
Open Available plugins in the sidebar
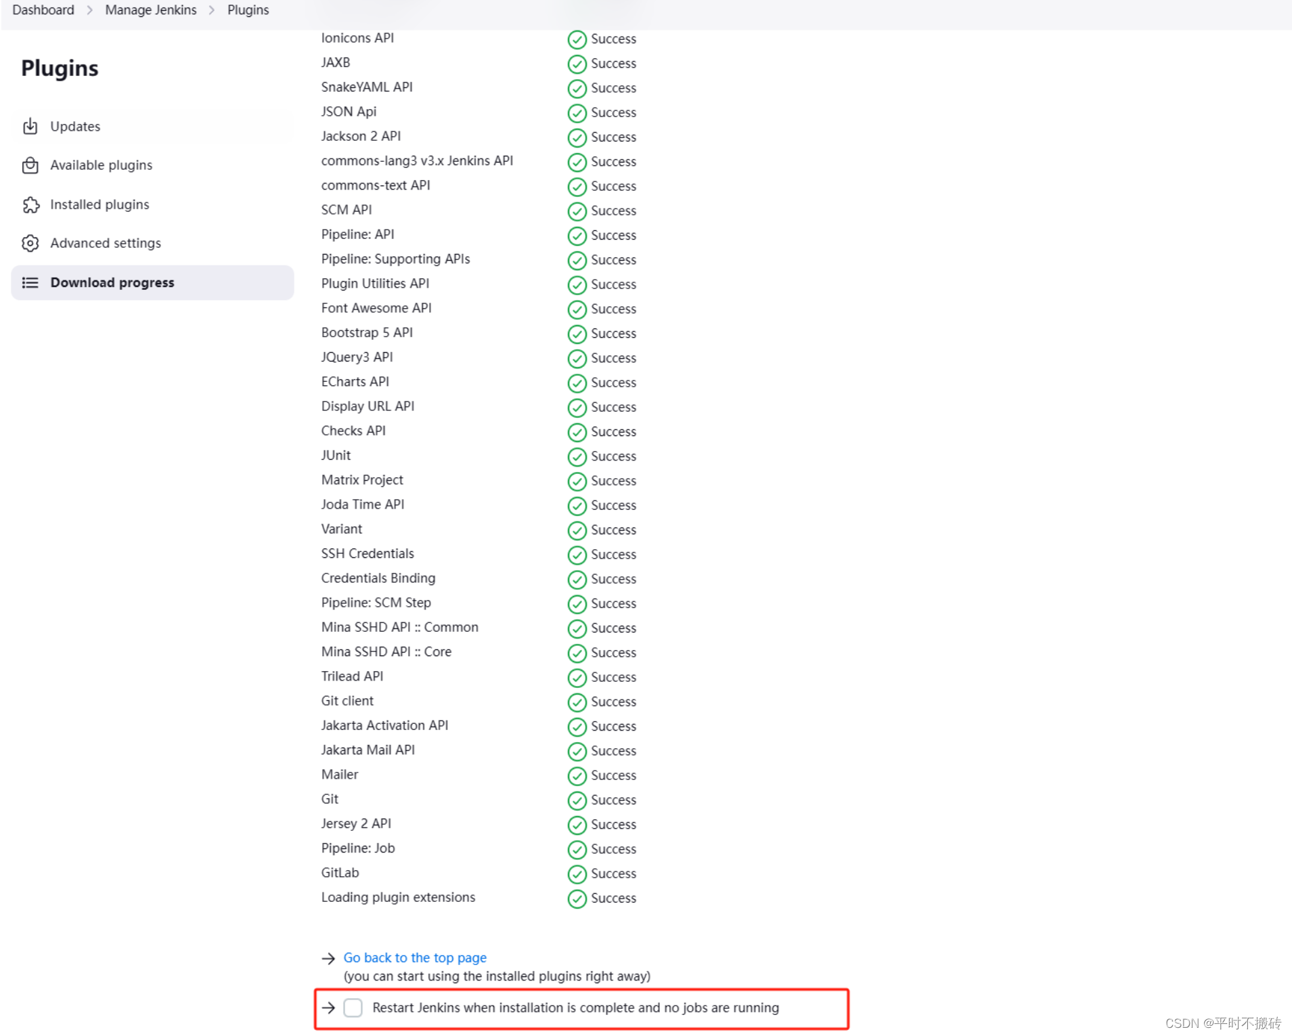pyautogui.click(x=152, y=165)
